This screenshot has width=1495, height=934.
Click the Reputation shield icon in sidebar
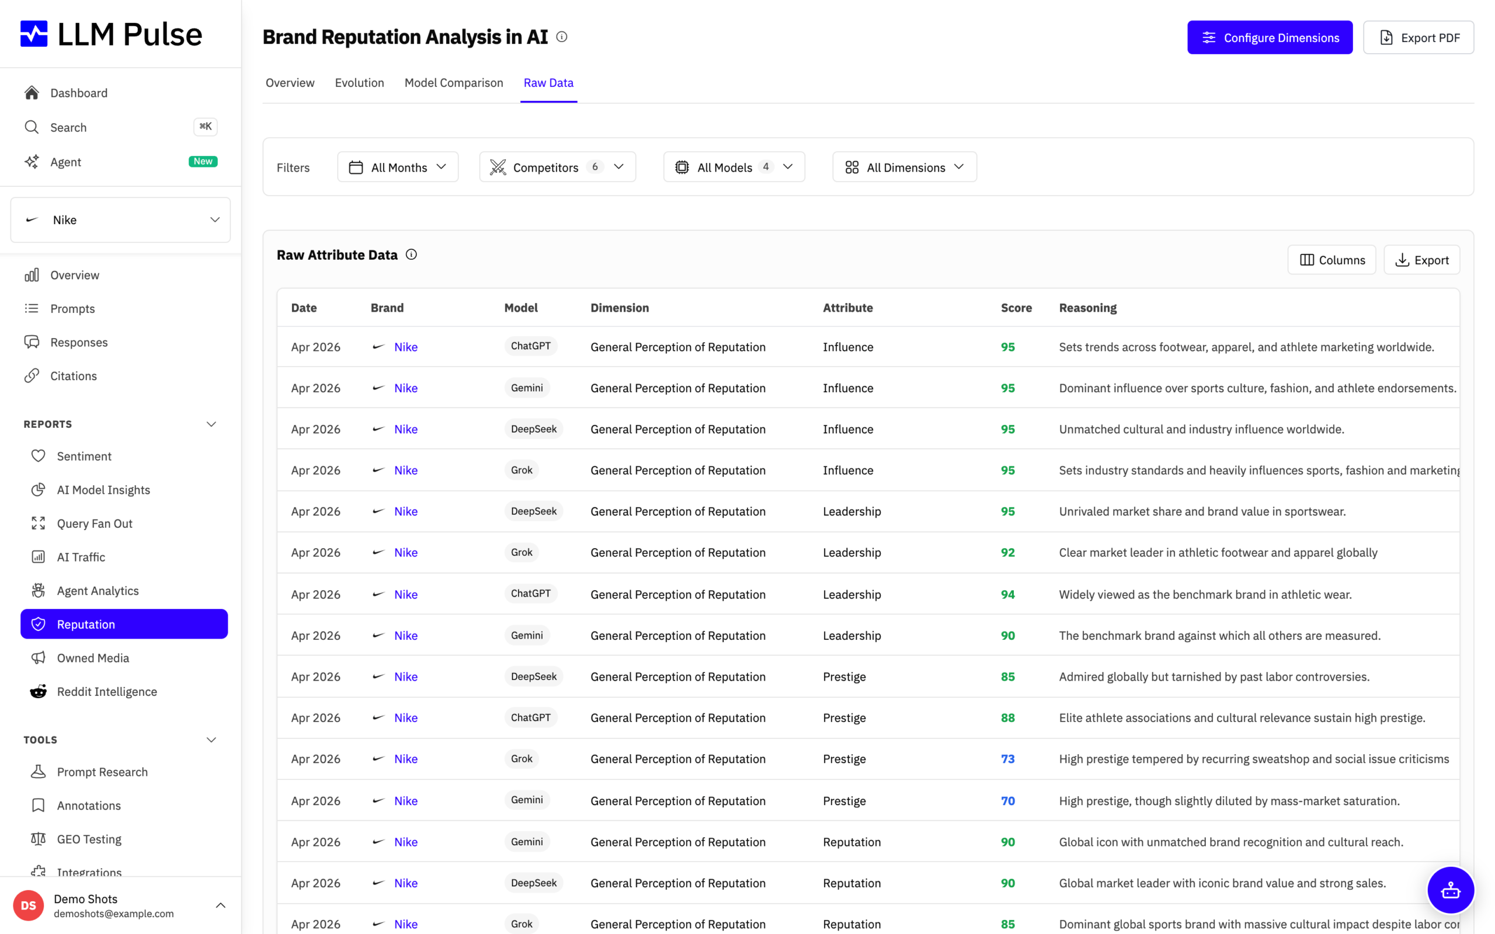tap(39, 624)
